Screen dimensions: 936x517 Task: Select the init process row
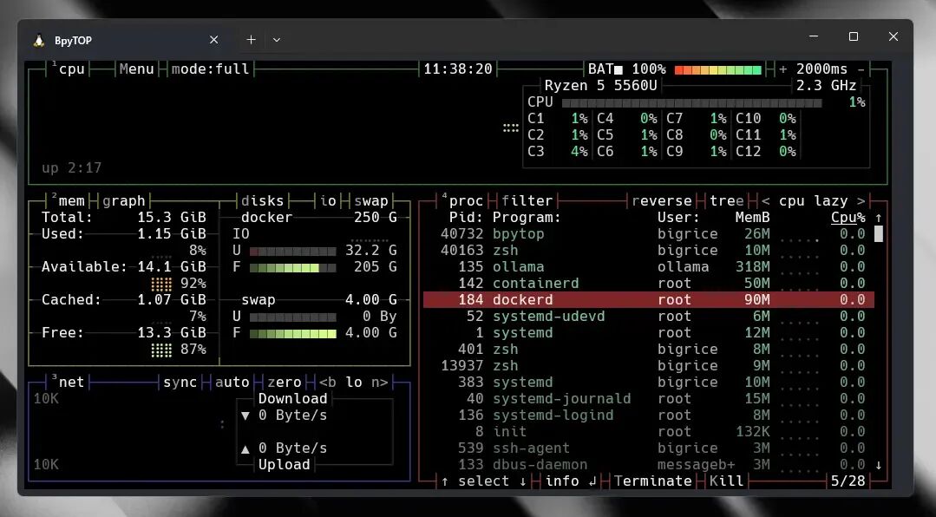coord(648,432)
